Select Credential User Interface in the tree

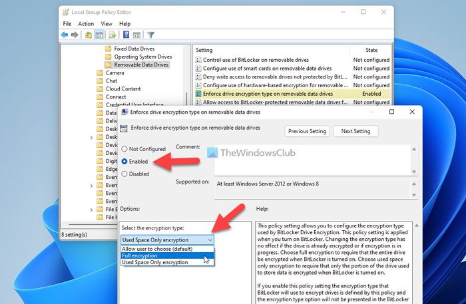pyautogui.click(x=134, y=104)
